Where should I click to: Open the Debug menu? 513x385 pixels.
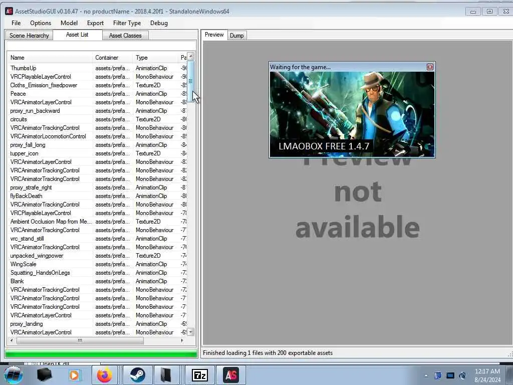(159, 23)
